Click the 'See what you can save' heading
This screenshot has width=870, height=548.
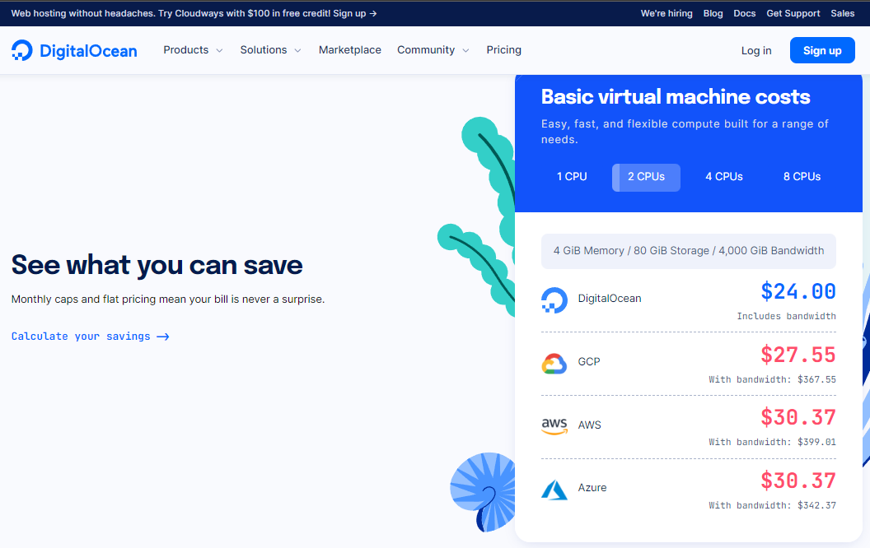click(x=157, y=265)
